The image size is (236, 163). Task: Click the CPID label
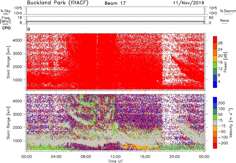point(6,28)
